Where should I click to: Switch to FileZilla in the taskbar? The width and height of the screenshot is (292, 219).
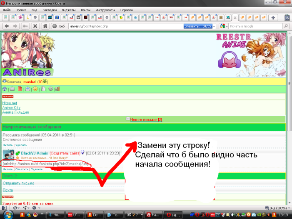(154, 215)
